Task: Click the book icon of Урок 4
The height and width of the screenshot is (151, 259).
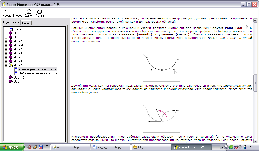Action: [x=11, y=45]
